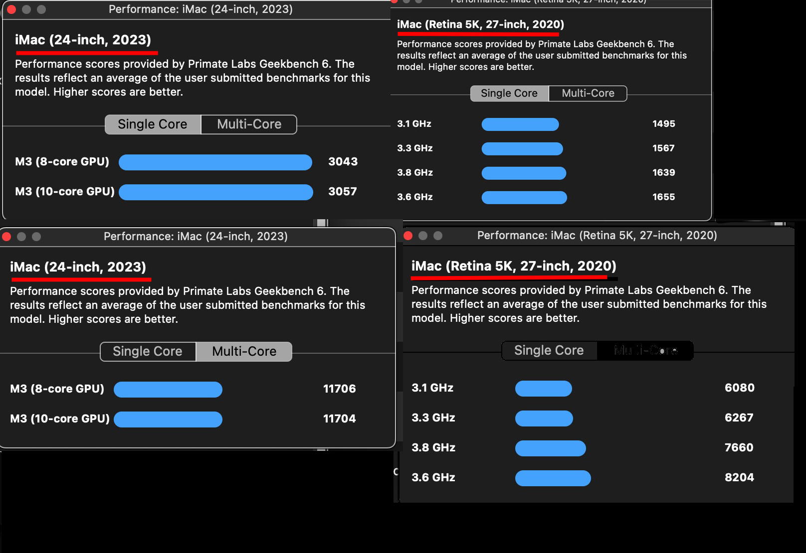Minimize the 24-inch iMac window showing score 11706
The width and height of the screenshot is (806, 553).
(21, 237)
